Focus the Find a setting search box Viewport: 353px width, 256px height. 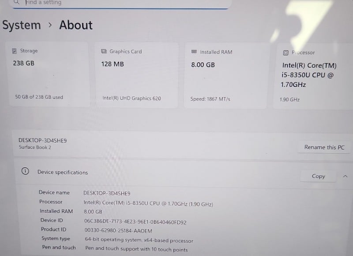click(120, 3)
